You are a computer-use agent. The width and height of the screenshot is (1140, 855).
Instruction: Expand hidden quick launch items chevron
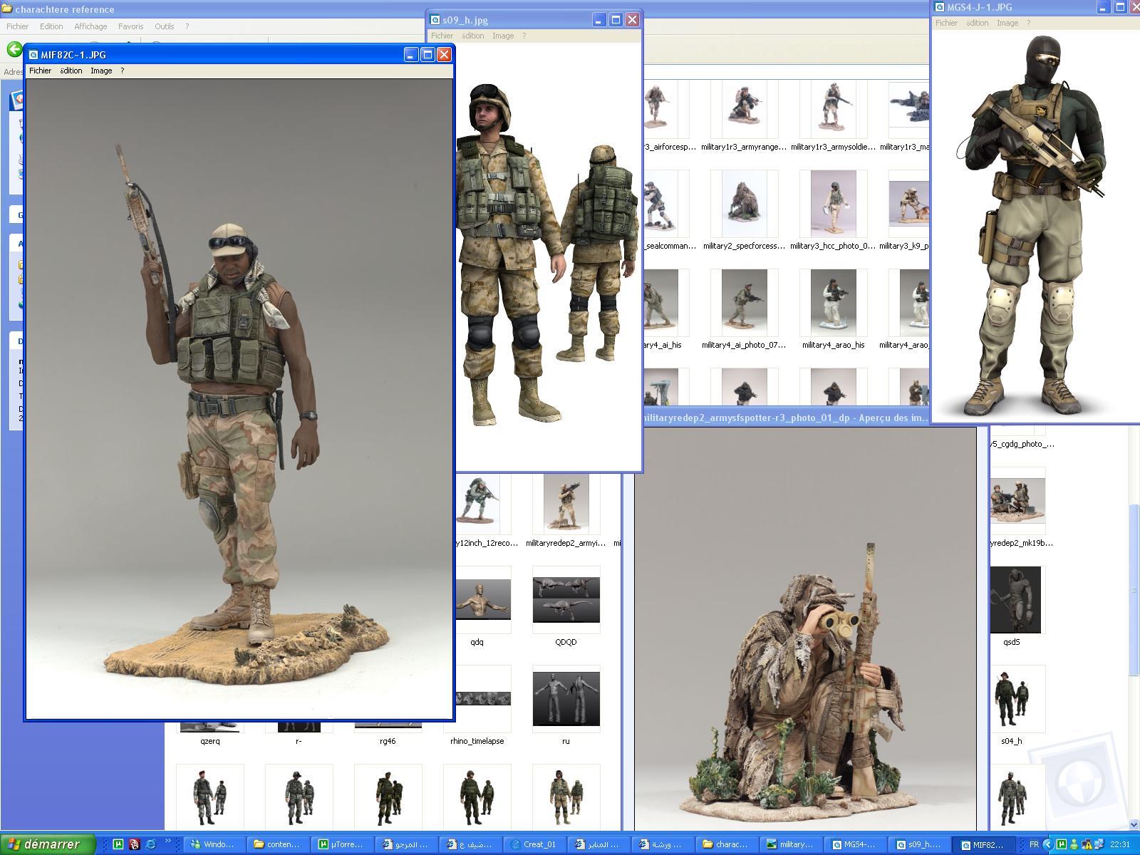point(170,842)
